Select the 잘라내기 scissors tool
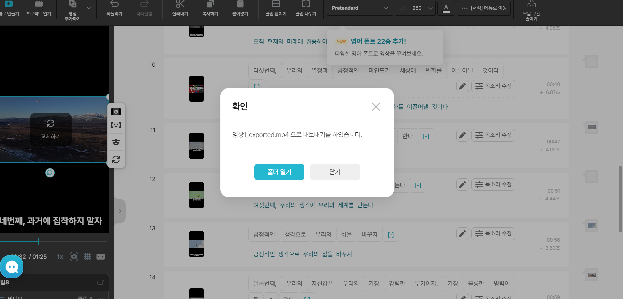Screen dimensions: 623x299 click(180, 4)
